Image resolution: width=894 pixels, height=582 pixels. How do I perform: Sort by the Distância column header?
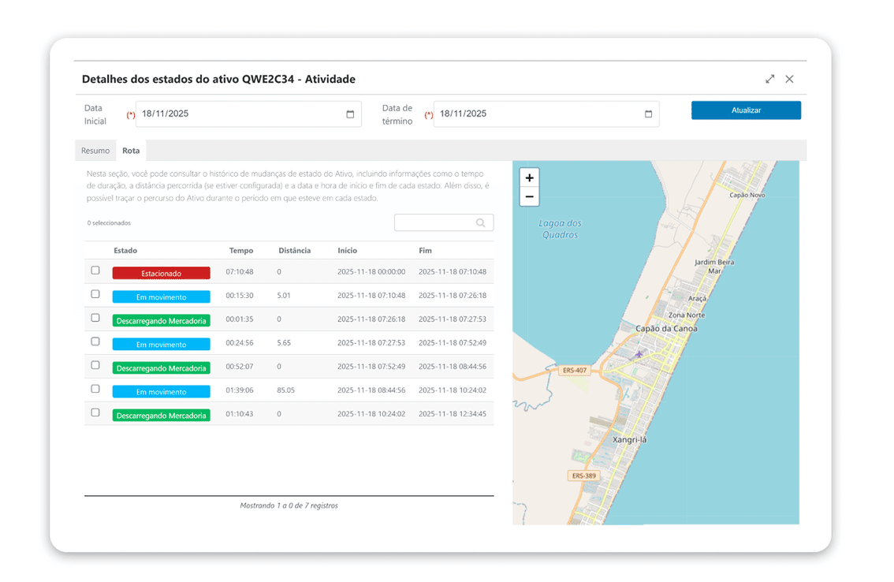(x=294, y=250)
